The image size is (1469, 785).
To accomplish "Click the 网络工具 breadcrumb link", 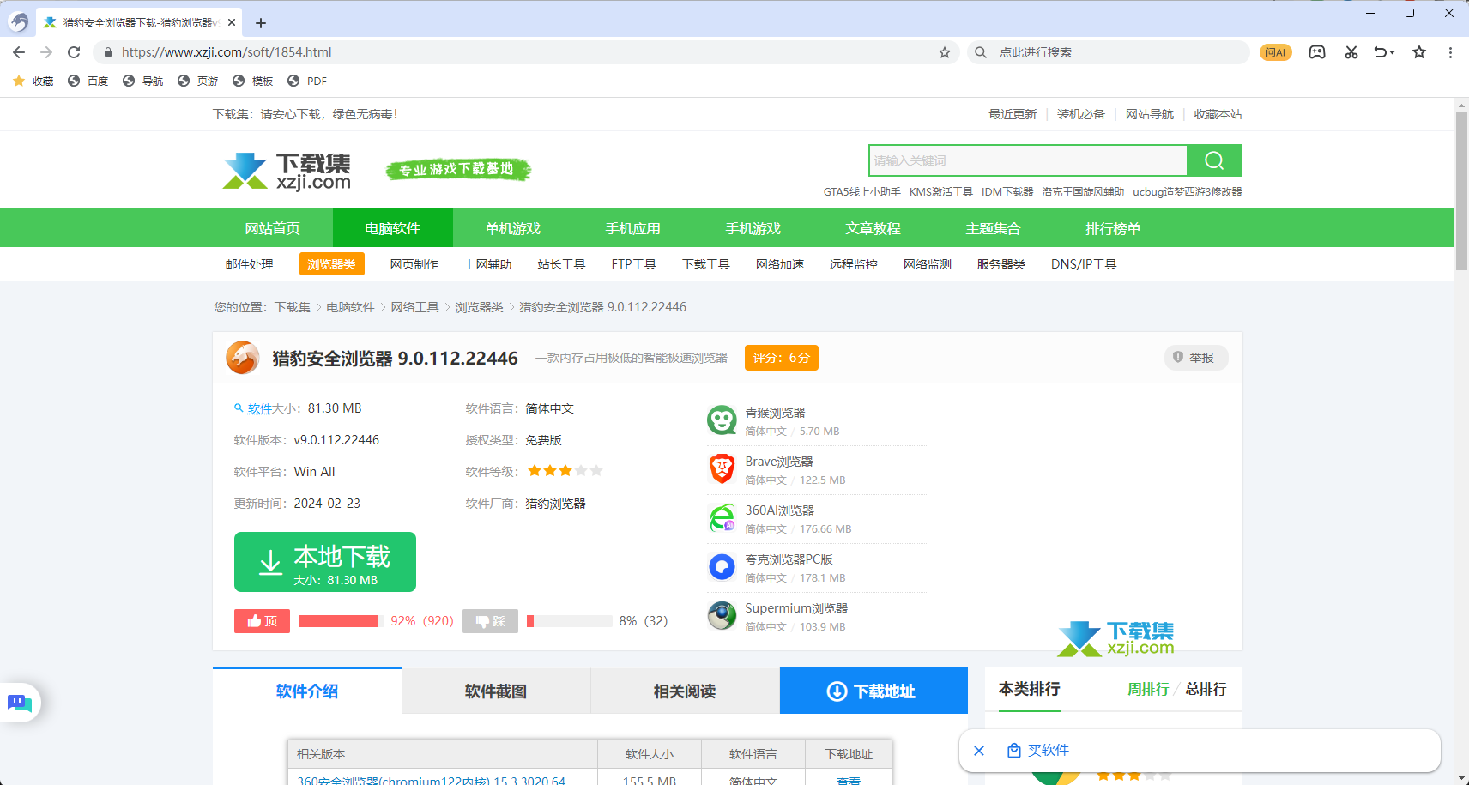I will point(415,307).
